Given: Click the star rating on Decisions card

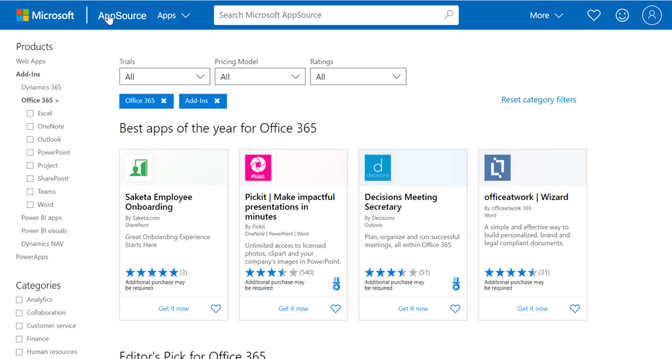Looking at the screenshot, I should coord(391,273).
